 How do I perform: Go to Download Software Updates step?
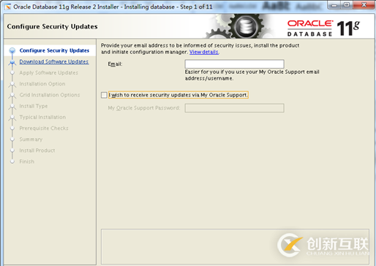coord(54,61)
